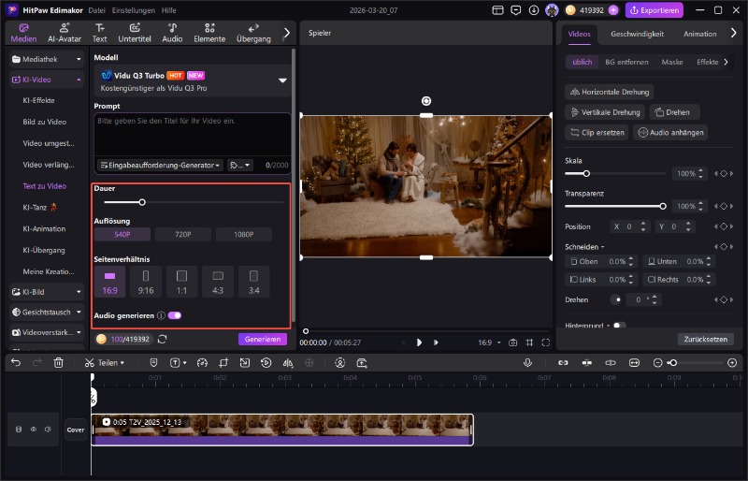The width and height of the screenshot is (748, 481).
Task: Click the link tracks icon
Action: click(563, 363)
